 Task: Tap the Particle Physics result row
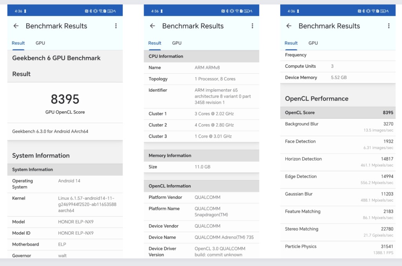(x=338, y=250)
